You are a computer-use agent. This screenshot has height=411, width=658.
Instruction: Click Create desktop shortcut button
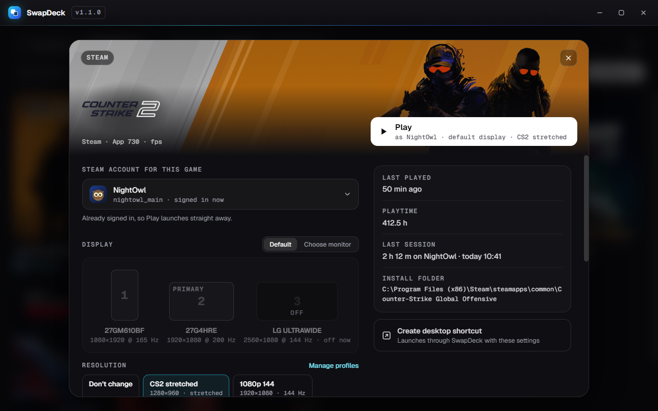(472, 335)
